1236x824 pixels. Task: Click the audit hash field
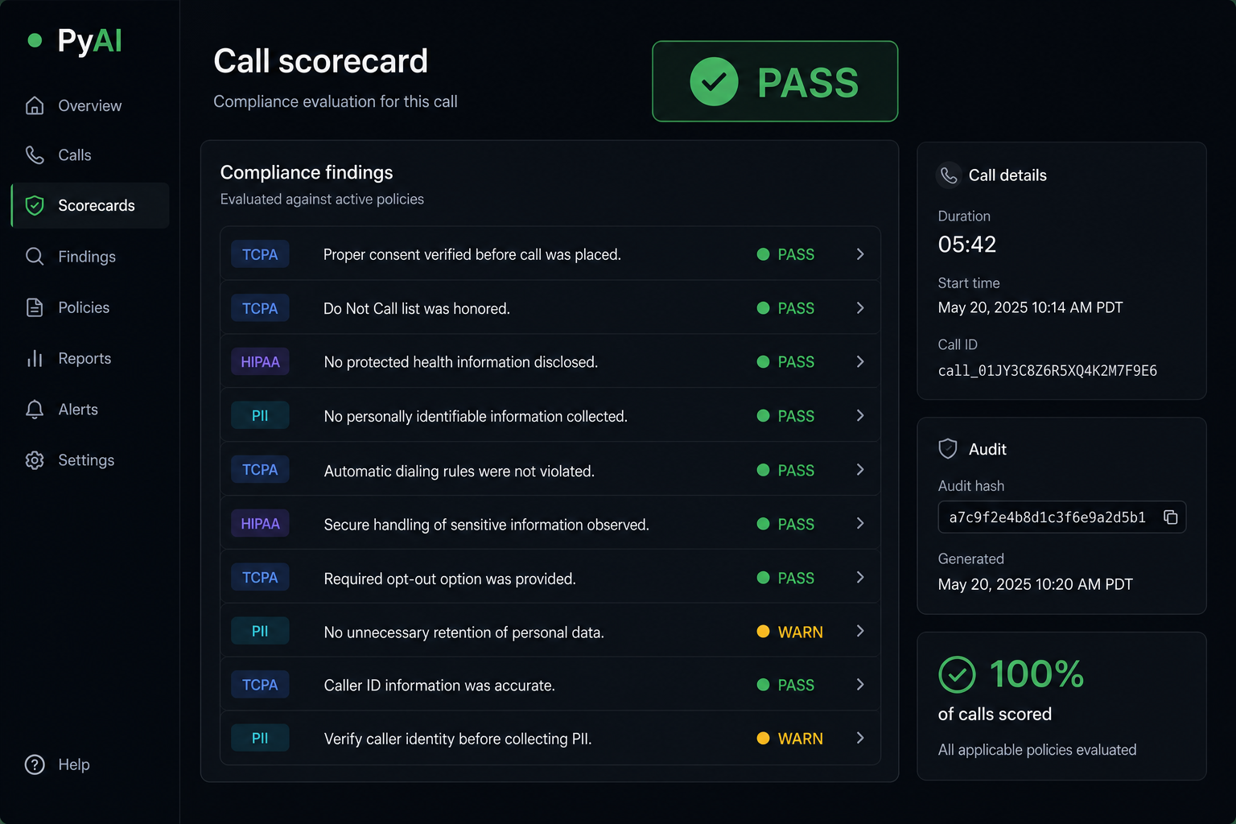pos(1061,517)
